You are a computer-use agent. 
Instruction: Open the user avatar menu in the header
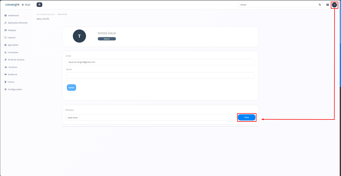tap(334, 5)
